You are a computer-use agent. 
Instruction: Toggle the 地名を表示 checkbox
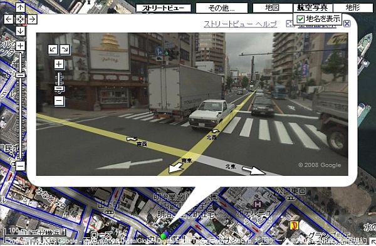point(300,19)
